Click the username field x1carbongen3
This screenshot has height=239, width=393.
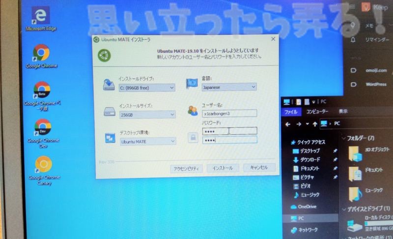(229, 114)
